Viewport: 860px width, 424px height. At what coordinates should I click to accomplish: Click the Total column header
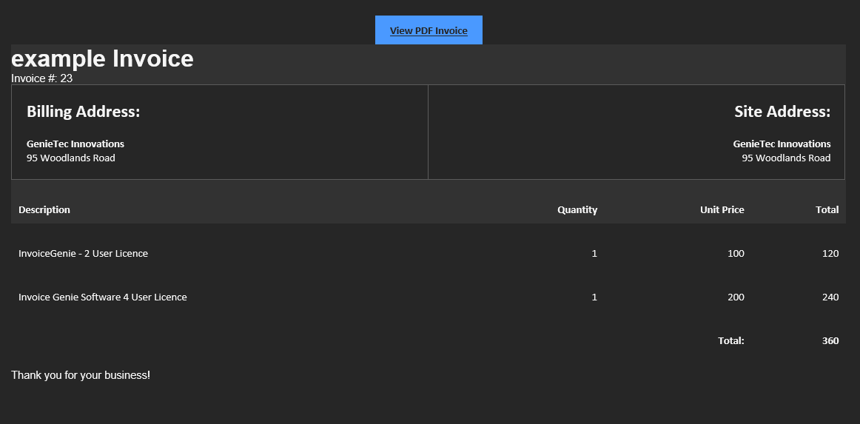[x=827, y=209]
